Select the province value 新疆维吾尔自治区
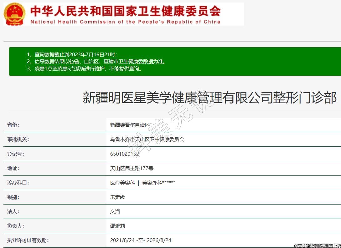This screenshot has height=248, width=341. pos(130,125)
